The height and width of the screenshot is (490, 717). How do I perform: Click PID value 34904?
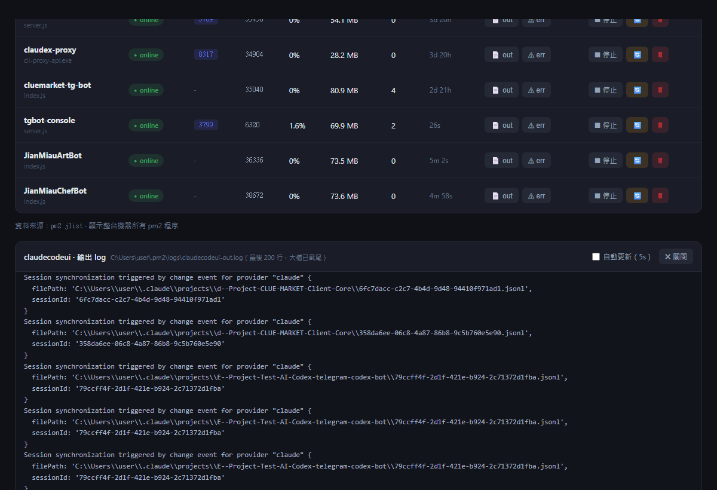(x=254, y=54)
